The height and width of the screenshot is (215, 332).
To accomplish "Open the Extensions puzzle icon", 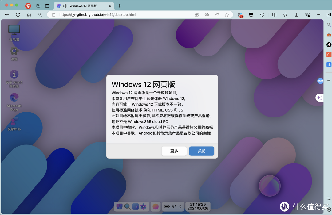I will pyautogui.click(x=262, y=15).
